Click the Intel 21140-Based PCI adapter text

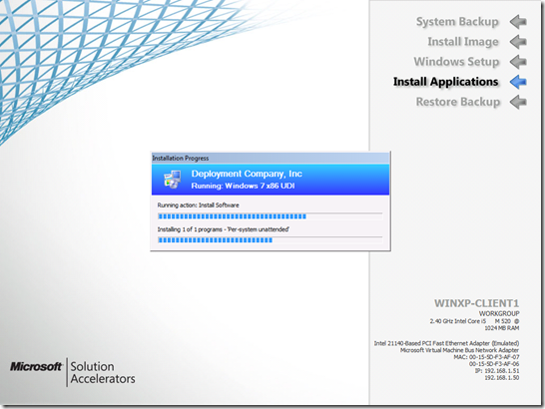tap(446, 343)
